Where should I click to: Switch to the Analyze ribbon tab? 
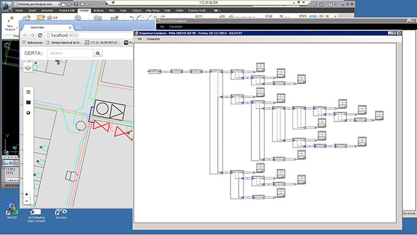pyautogui.click(x=98, y=10)
